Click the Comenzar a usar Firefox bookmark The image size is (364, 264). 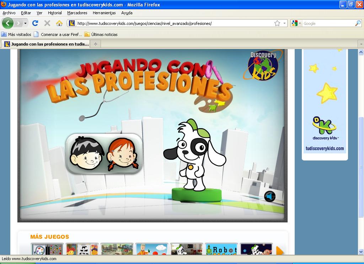coord(58,35)
